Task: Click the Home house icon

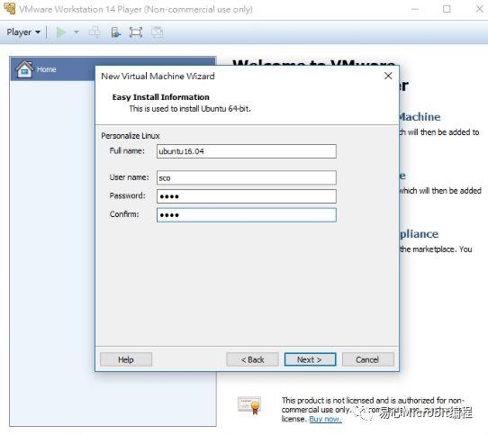Action: pos(24,68)
